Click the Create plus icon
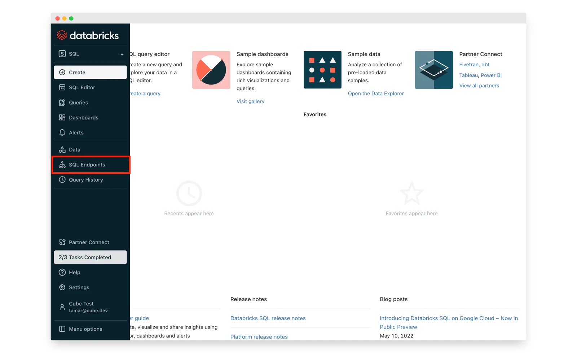 (x=62, y=72)
